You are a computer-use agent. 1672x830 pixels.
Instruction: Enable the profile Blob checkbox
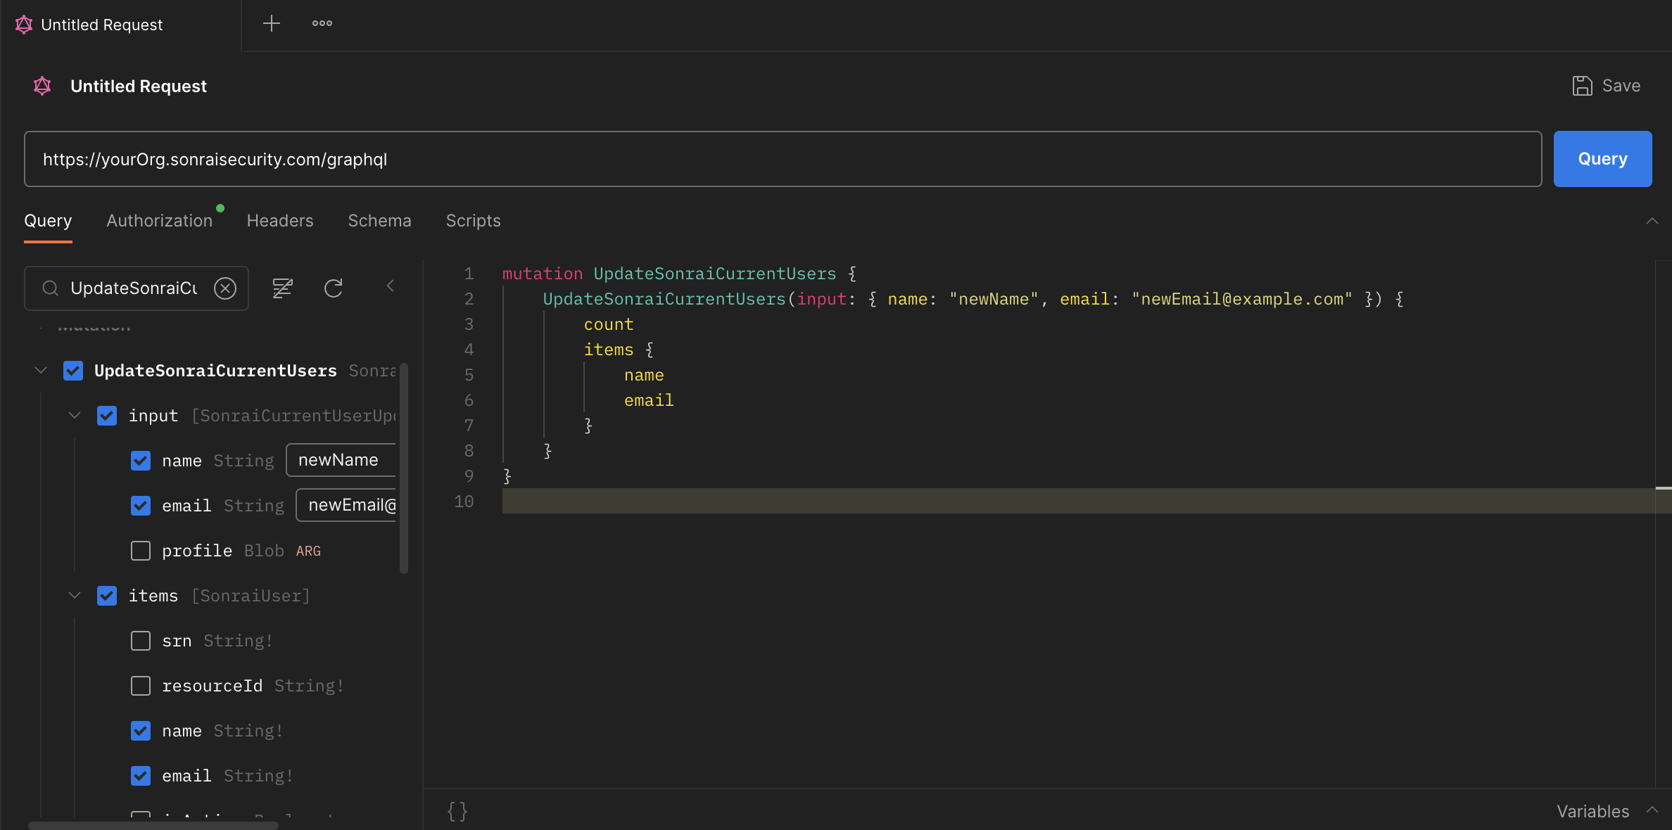[141, 551]
